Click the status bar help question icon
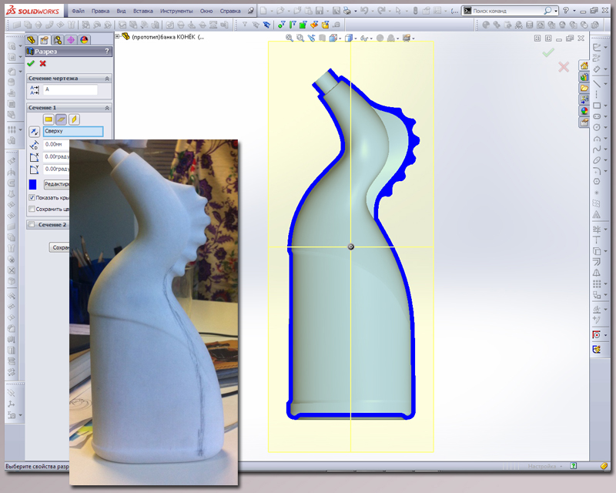The height and width of the screenshot is (493, 616). [574, 465]
